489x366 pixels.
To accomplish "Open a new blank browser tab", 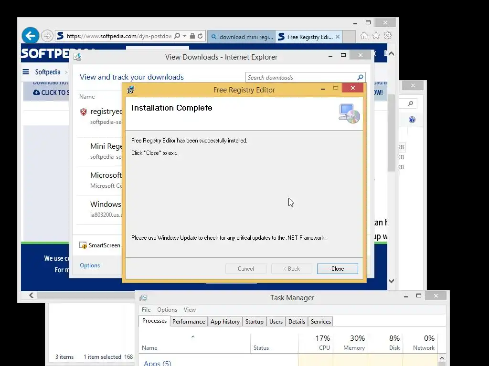I will [349, 37].
